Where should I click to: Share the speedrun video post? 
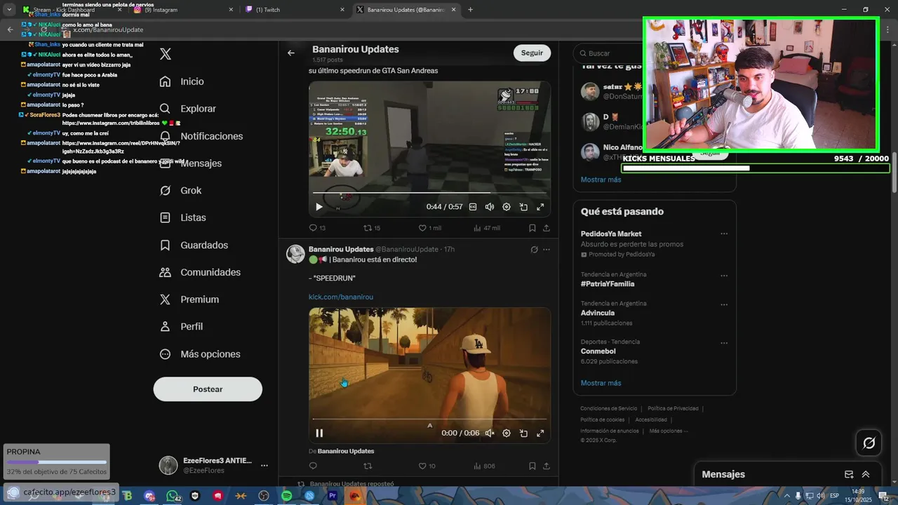(547, 228)
